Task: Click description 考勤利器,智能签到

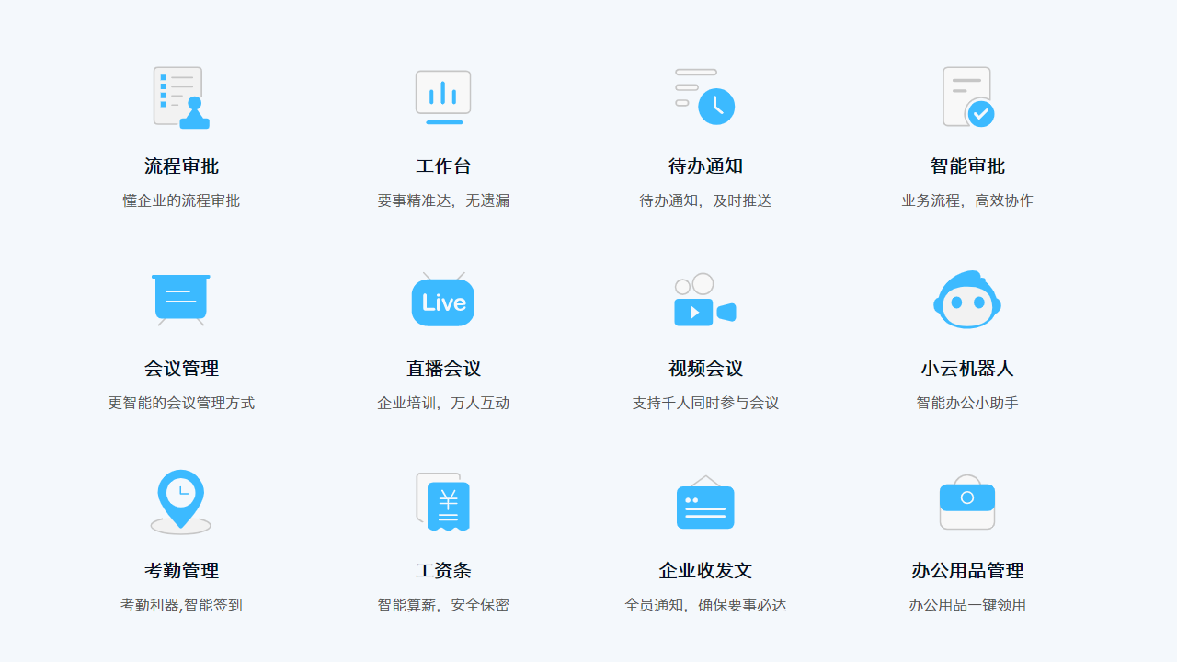Action: point(181,605)
